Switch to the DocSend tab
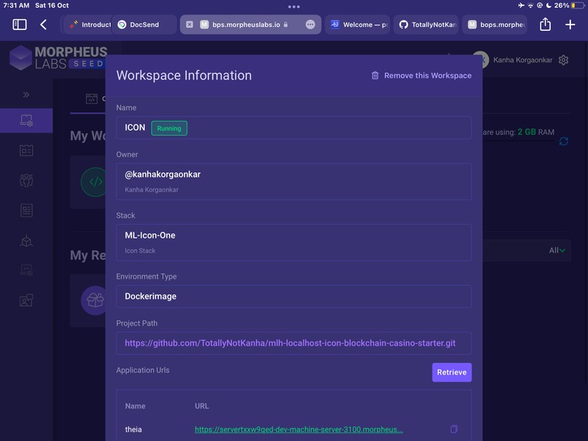Screen dimensions: 588x441 144,25
